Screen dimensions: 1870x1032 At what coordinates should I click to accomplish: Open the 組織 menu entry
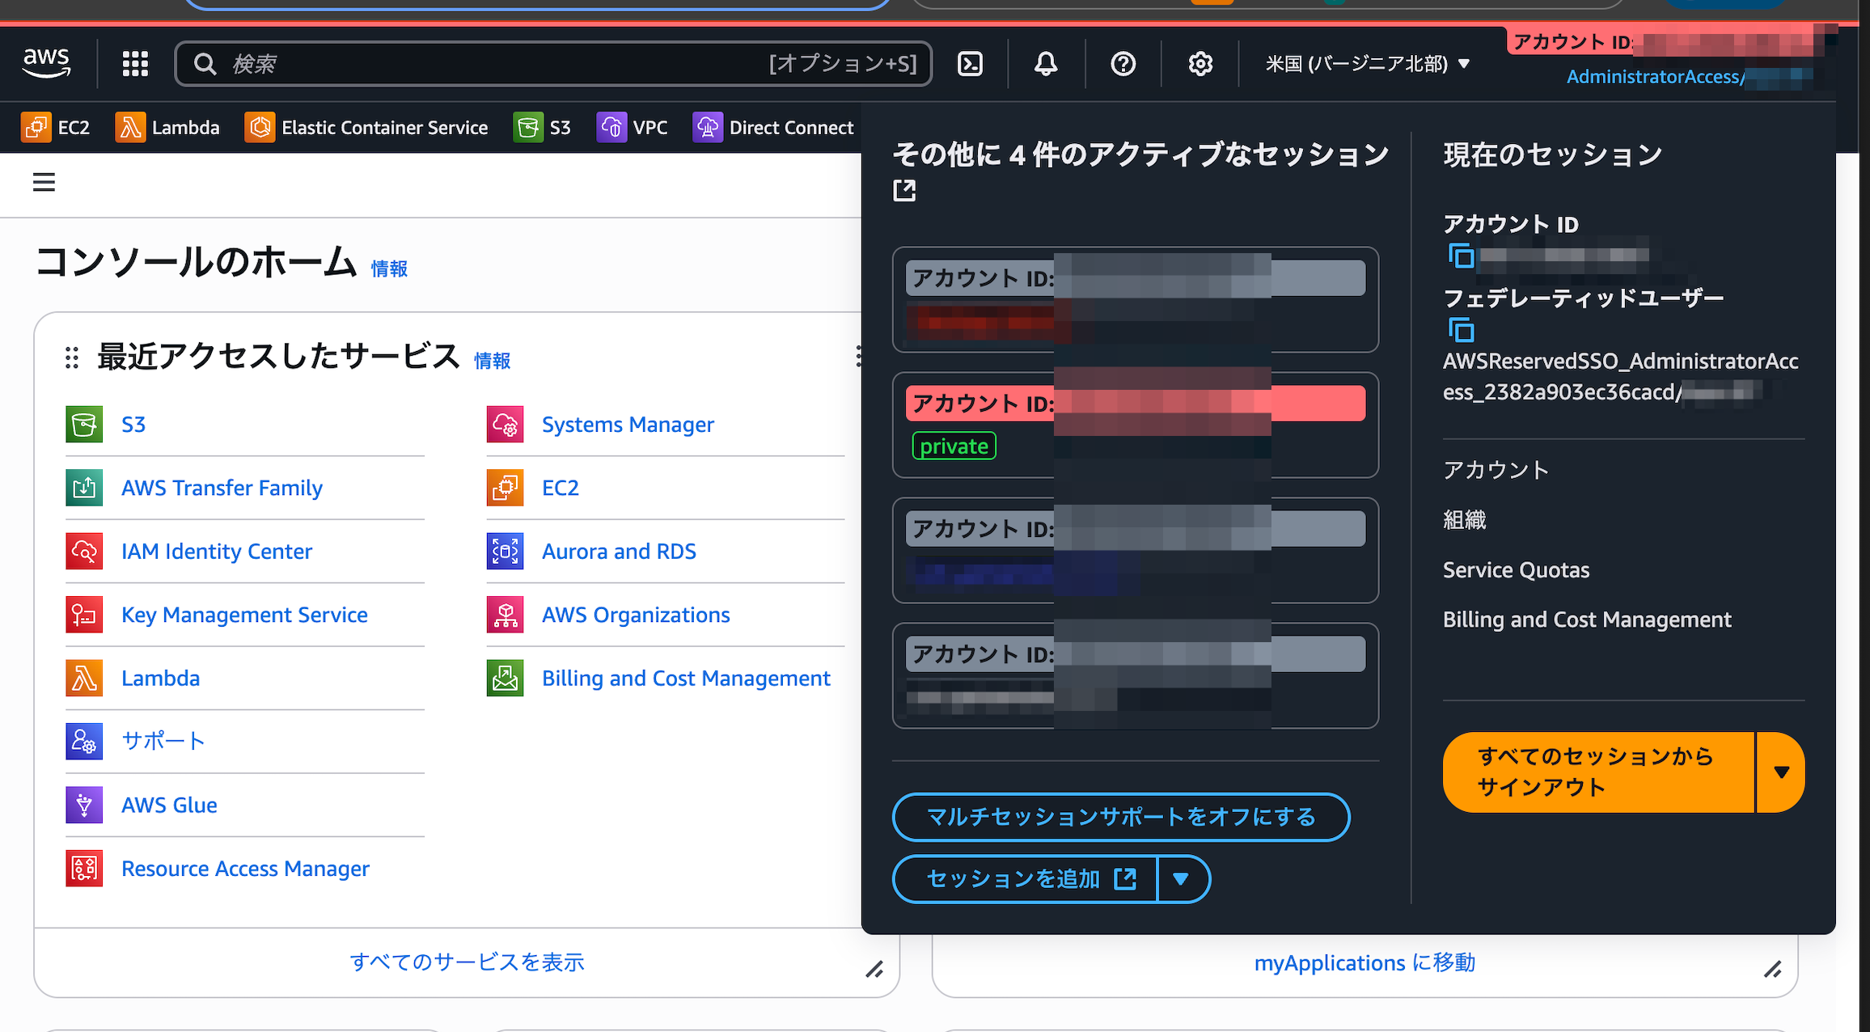click(1465, 520)
